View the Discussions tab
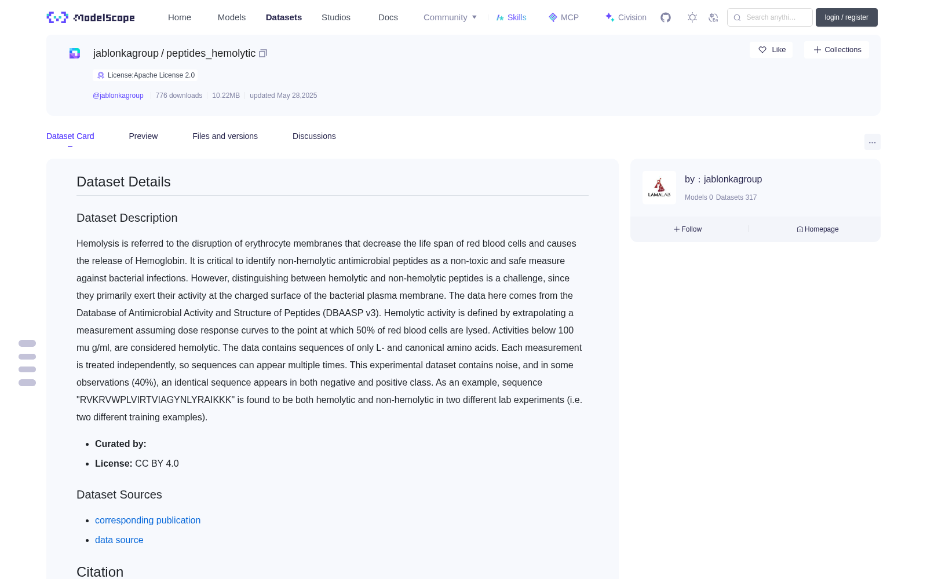This screenshot has width=927, height=579. pyautogui.click(x=314, y=136)
